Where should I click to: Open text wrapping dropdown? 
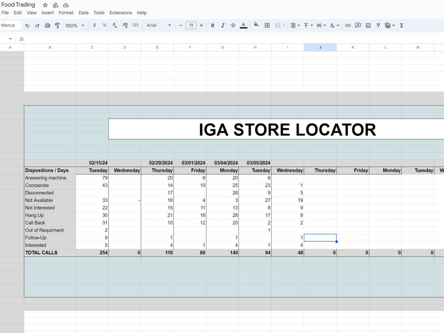point(321,25)
